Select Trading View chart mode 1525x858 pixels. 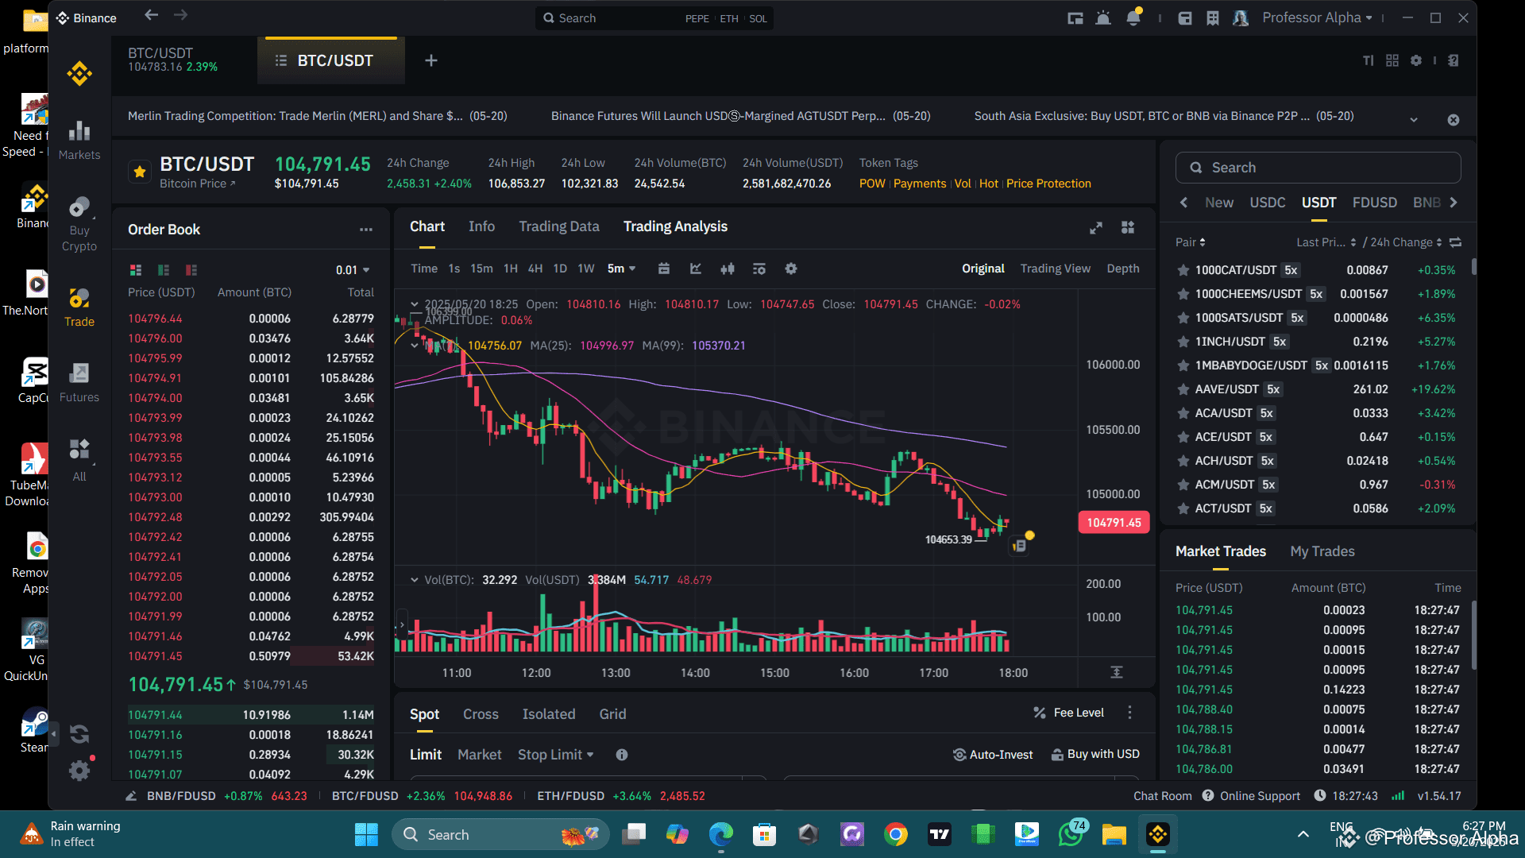pos(1056,269)
